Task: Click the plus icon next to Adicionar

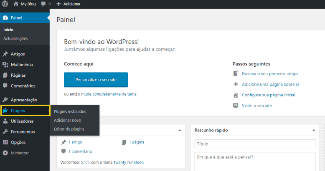Action: coord(58,4)
